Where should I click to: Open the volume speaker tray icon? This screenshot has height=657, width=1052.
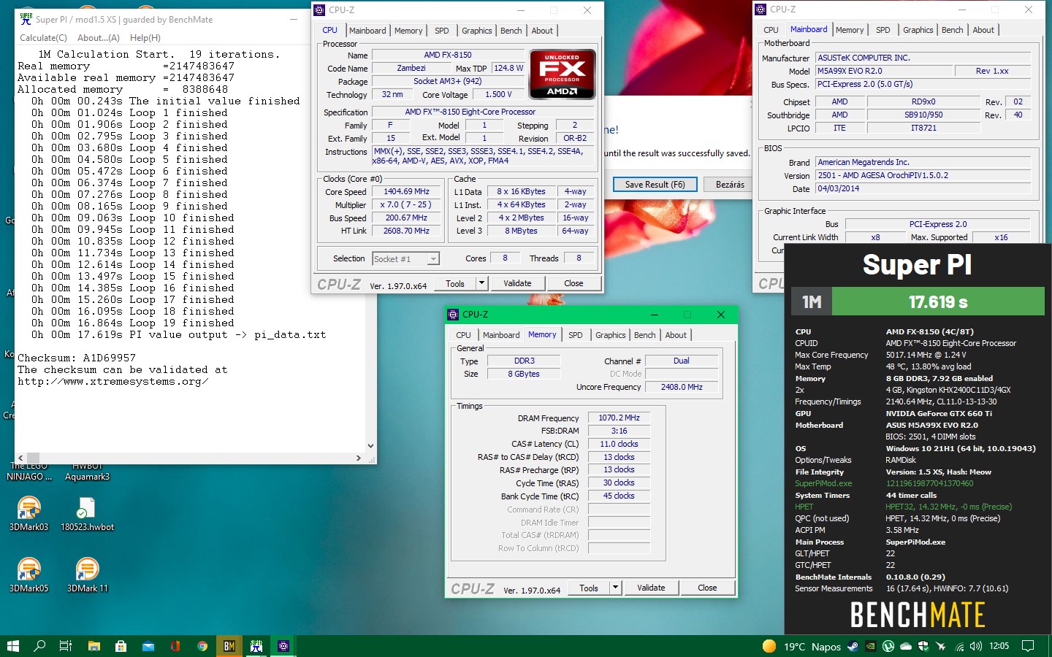tap(976, 646)
